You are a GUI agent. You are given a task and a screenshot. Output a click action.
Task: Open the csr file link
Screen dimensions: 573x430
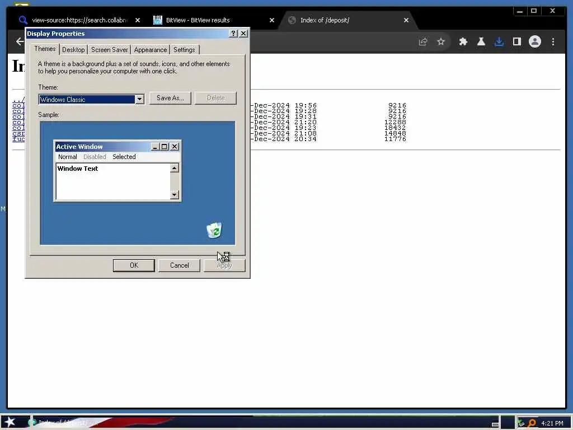tap(18, 133)
